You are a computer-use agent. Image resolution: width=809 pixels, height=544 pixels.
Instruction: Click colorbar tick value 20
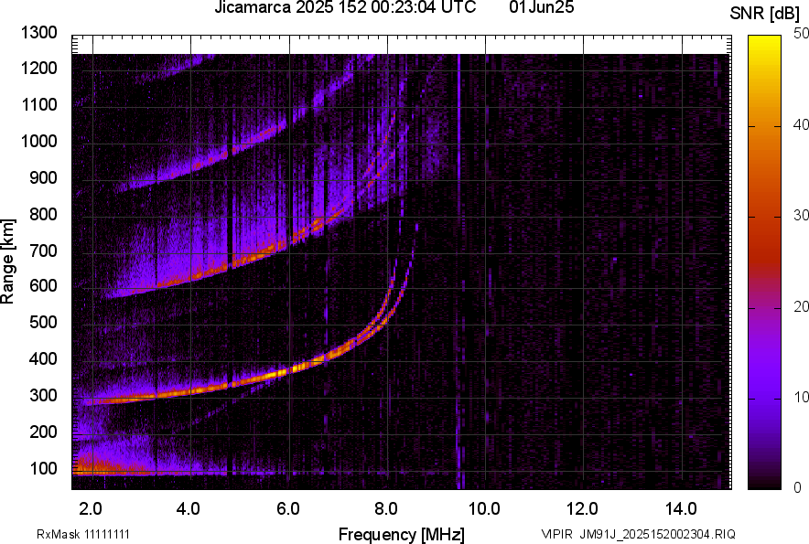801,306
